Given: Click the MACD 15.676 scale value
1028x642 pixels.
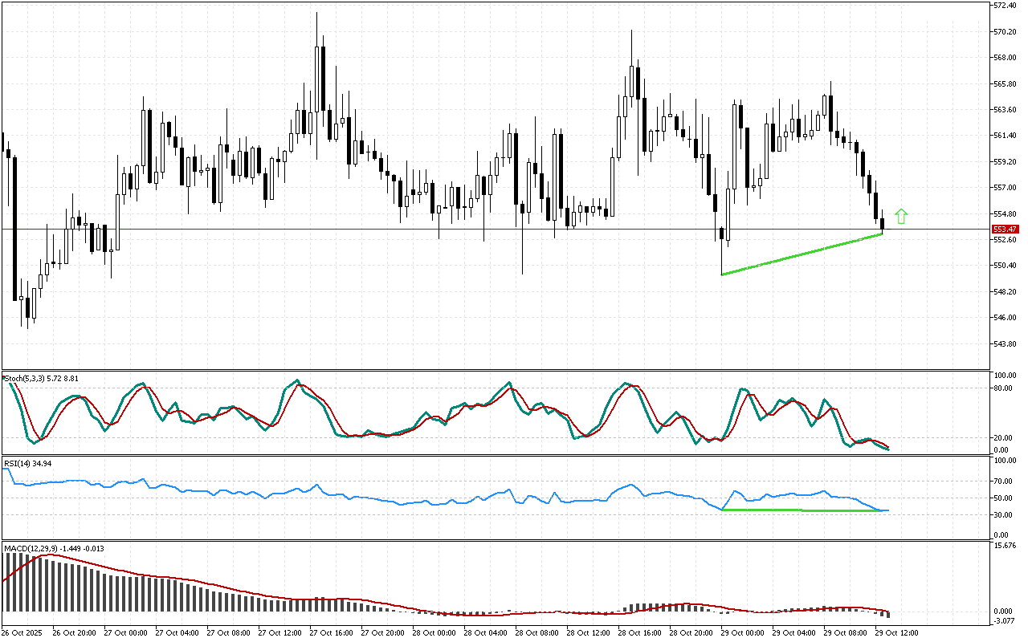Looking at the screenshot, I should click(1004, 547).
